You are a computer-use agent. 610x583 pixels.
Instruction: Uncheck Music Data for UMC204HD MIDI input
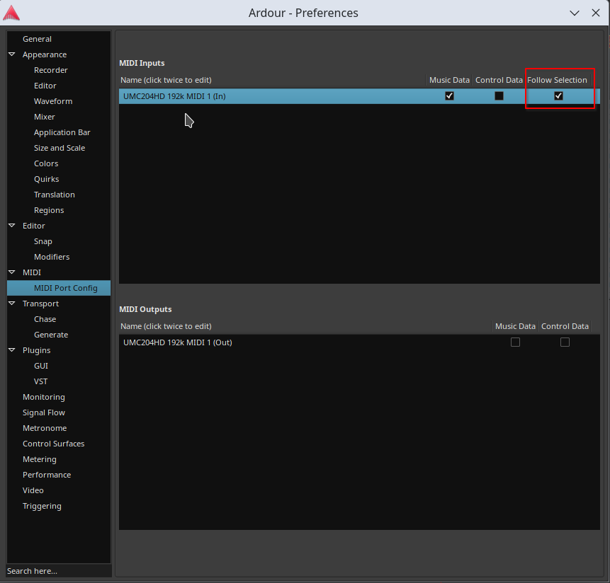(449, 96)
